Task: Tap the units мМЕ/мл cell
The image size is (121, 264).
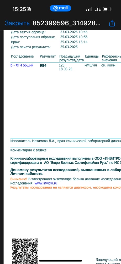Action: click(x=91, y=65)
